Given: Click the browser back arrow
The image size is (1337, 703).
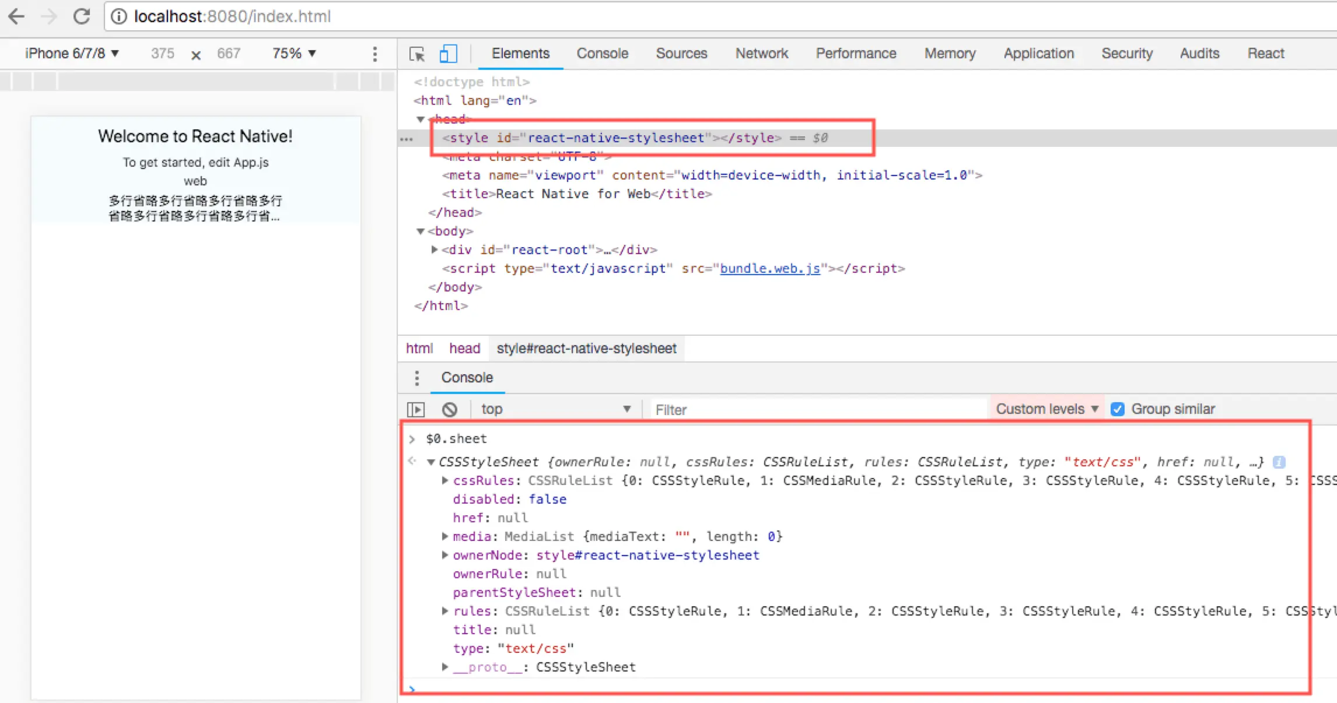Looking at the screenshot, I should click(x=16, y=16).
